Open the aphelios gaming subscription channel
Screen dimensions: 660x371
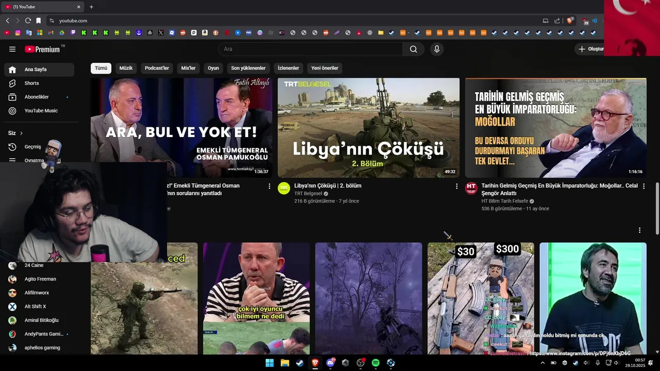tap(39, 348)
